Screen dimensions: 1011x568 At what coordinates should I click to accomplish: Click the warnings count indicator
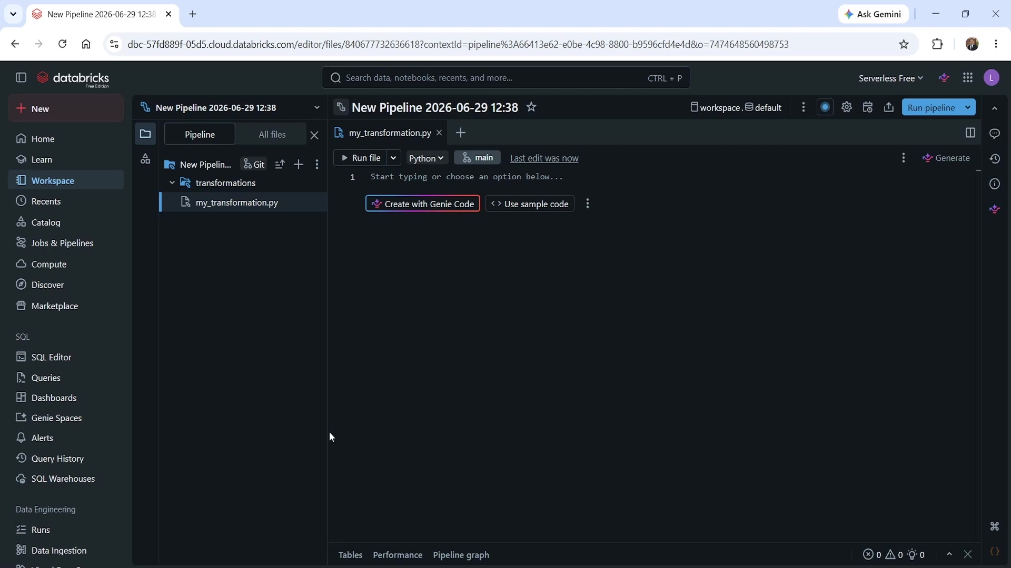point(894,555)
